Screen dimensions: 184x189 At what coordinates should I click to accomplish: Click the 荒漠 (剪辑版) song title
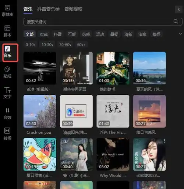[38, 89]
